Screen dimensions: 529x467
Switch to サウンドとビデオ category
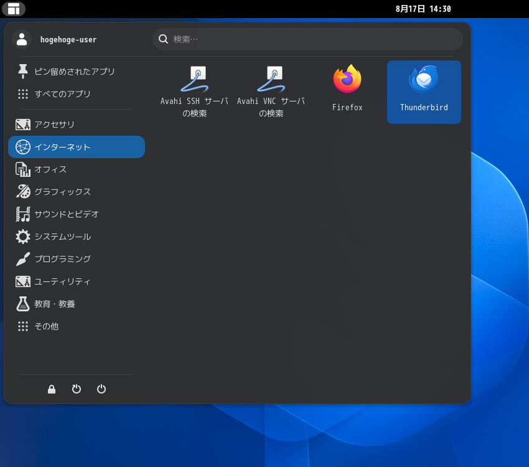point(77,214)
